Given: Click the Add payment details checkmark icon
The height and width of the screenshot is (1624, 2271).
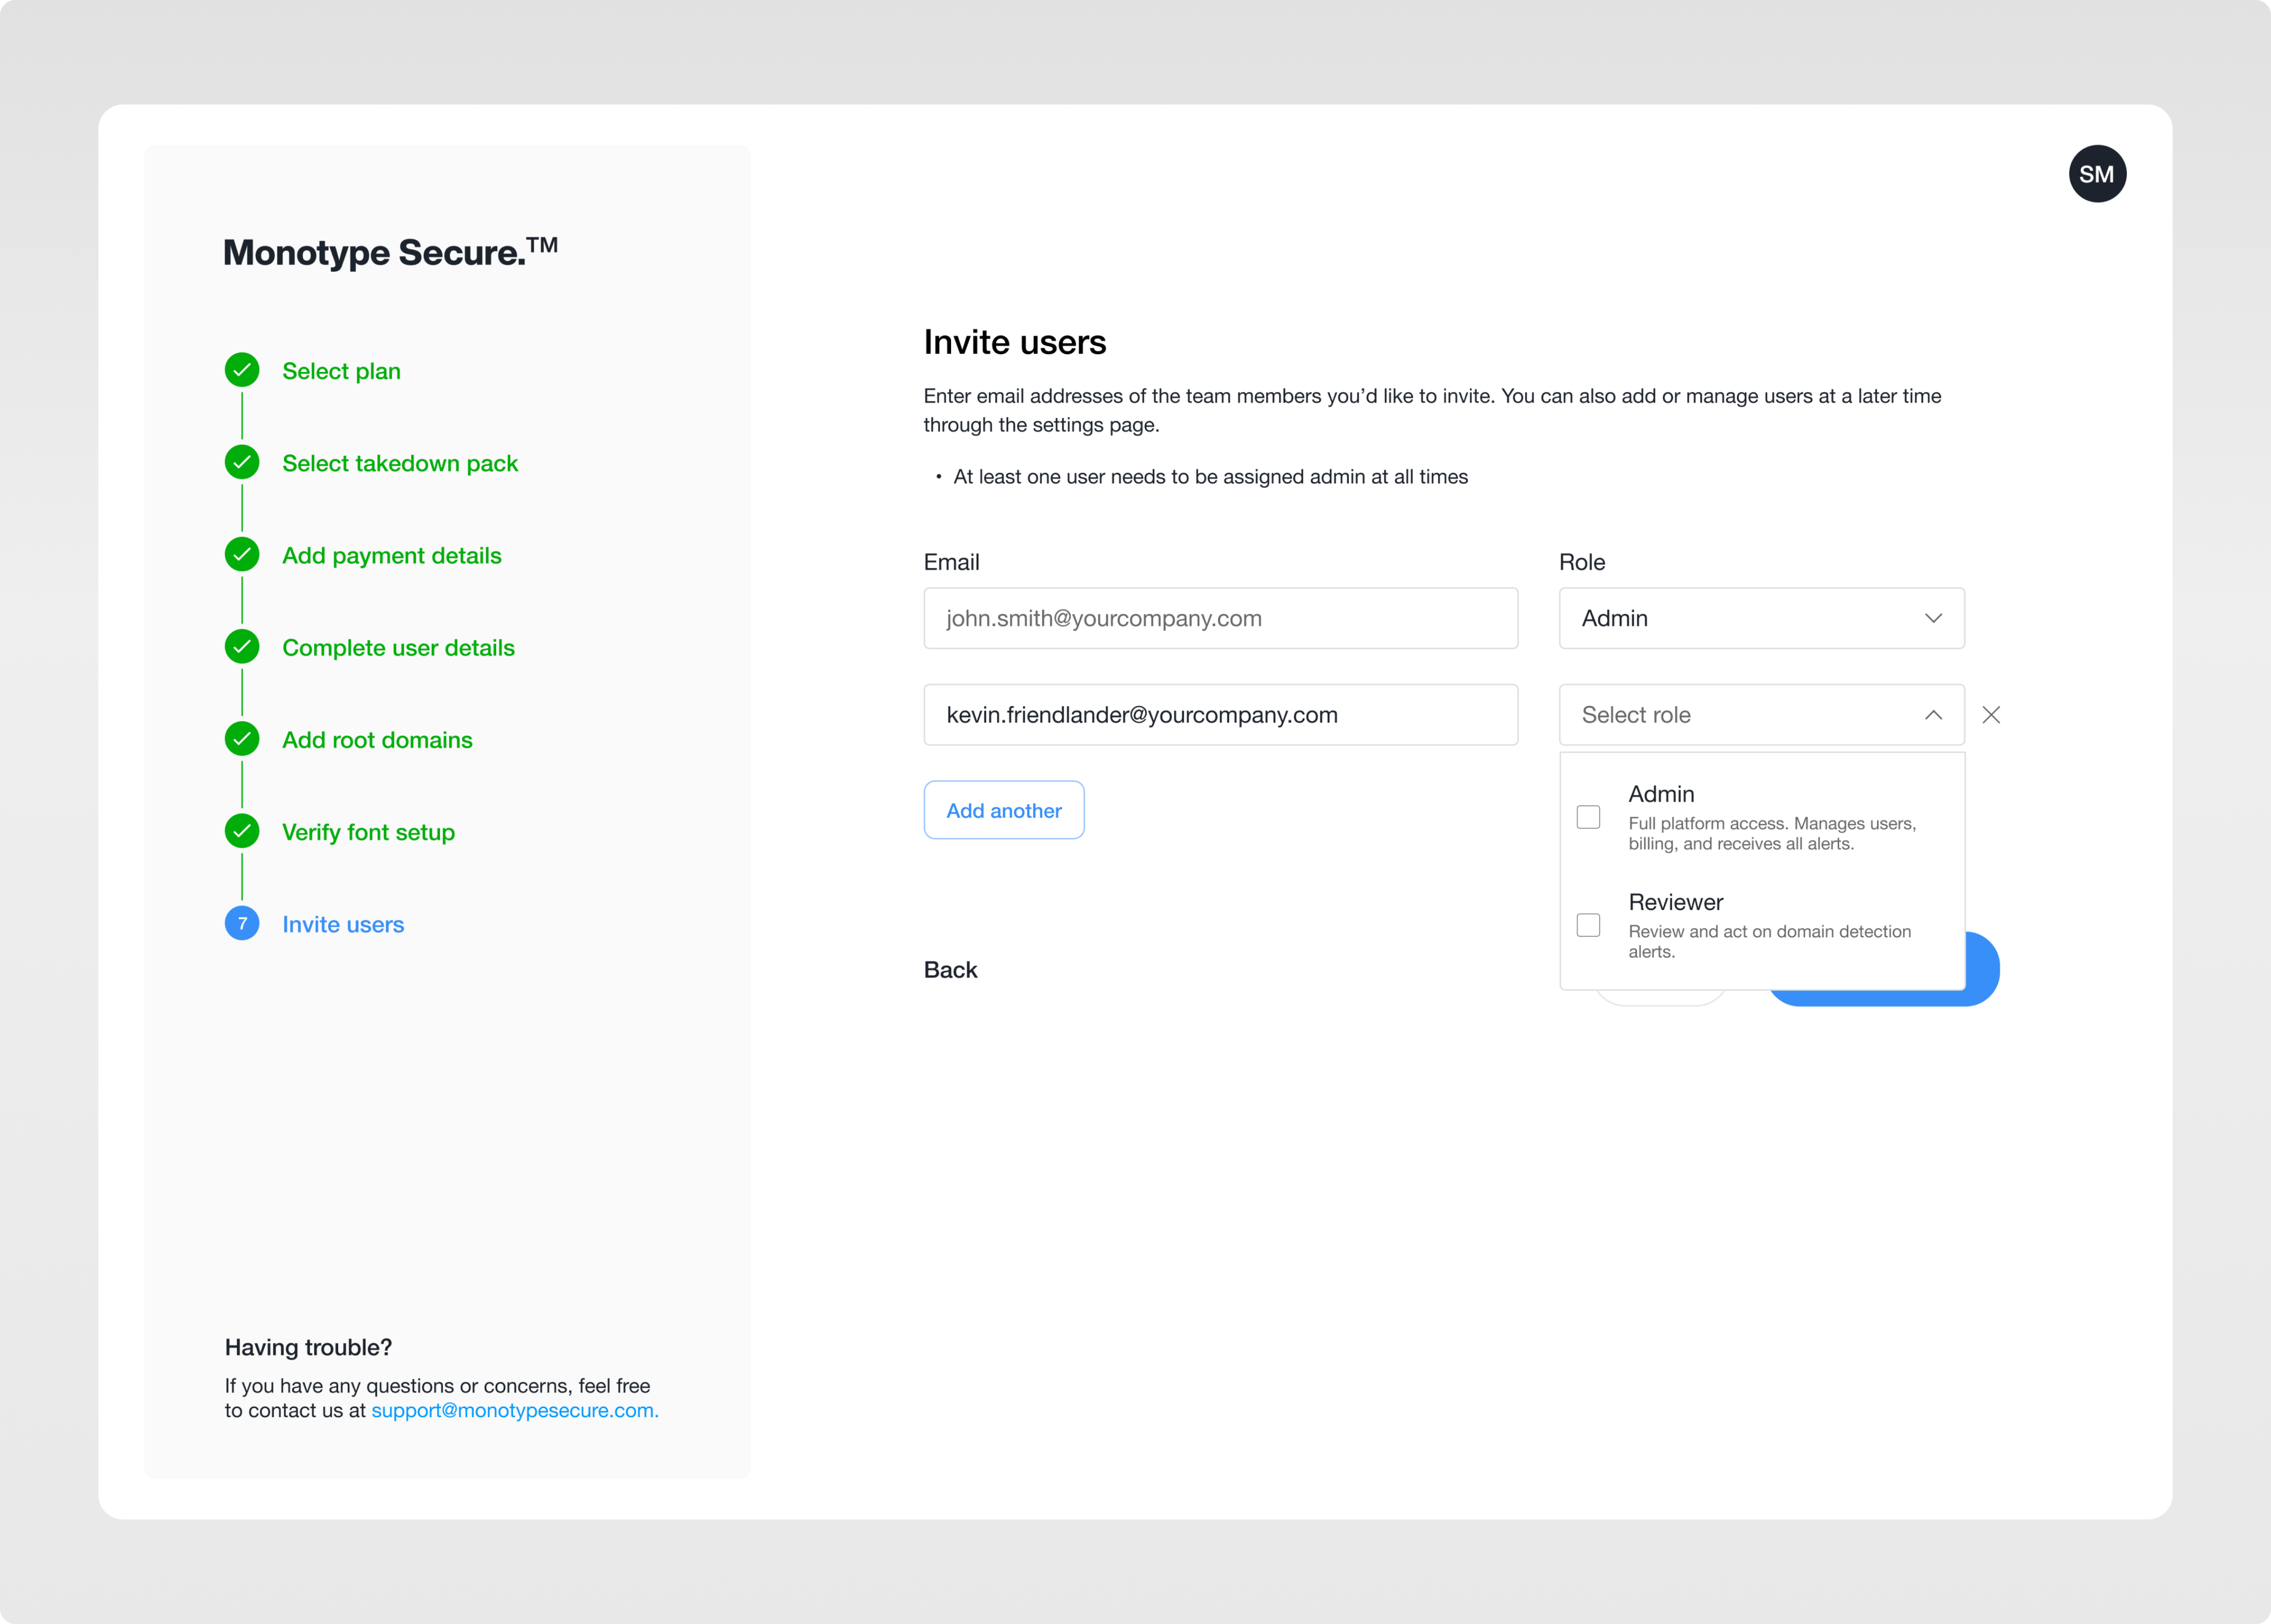Looking at the screenshot, I should pos(242,554).
